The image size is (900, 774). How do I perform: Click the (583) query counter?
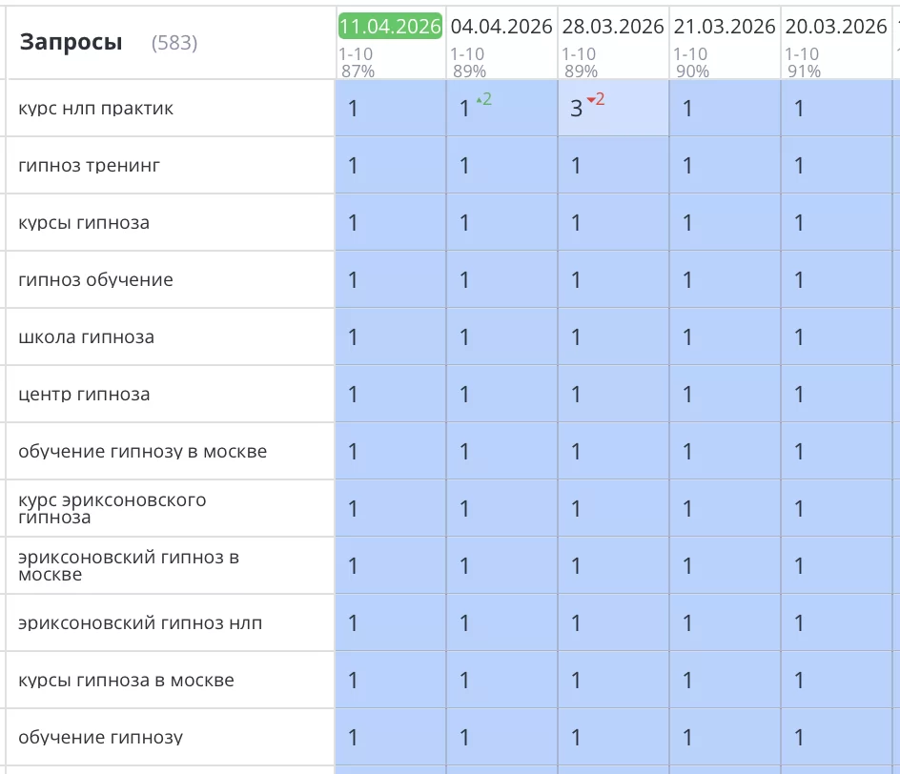click(x=175, y=43)
